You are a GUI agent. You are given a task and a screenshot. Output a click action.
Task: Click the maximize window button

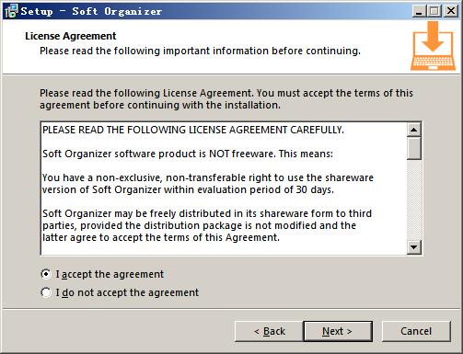[434, 11]
